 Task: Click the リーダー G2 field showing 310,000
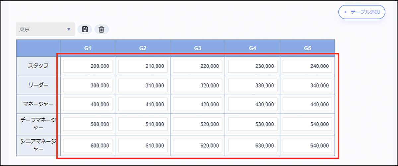tap(143, 85)
